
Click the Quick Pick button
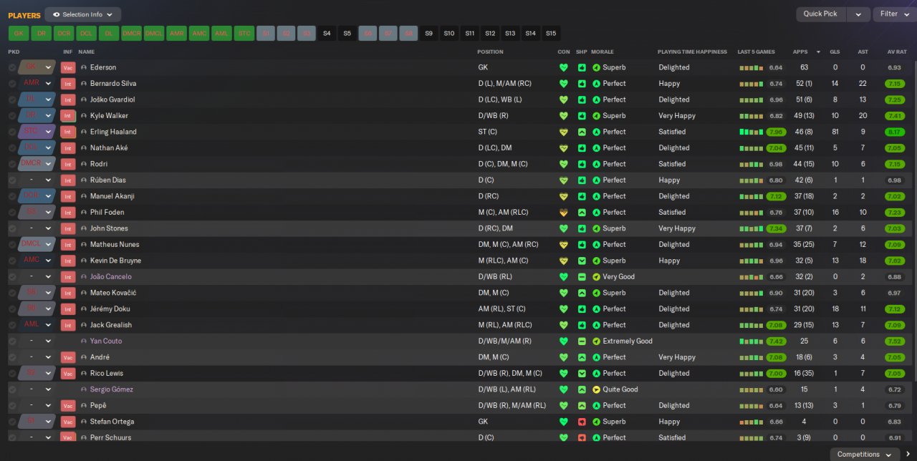pos(820,14)
